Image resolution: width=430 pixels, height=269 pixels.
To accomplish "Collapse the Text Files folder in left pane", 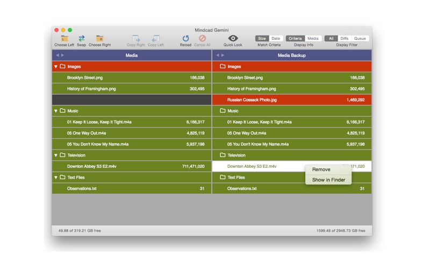I will point(56,178).
